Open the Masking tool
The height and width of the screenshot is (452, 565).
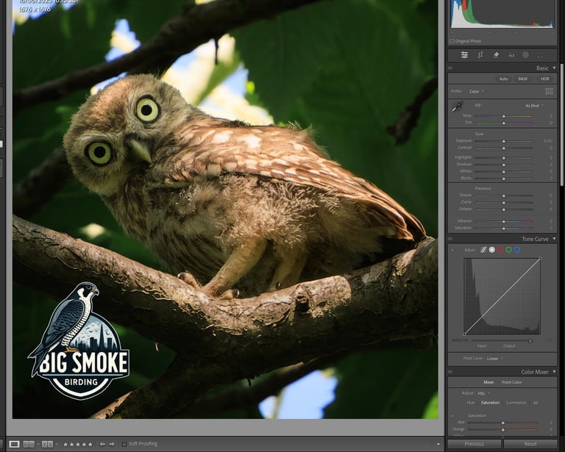(526, 54)
